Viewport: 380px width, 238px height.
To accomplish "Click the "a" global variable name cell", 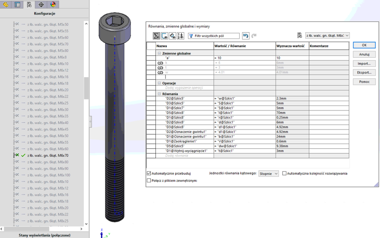I will tap(185, 58).
